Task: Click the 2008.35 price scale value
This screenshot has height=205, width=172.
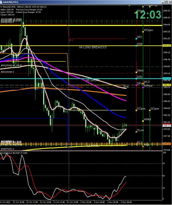Action: tap(167, 11)
